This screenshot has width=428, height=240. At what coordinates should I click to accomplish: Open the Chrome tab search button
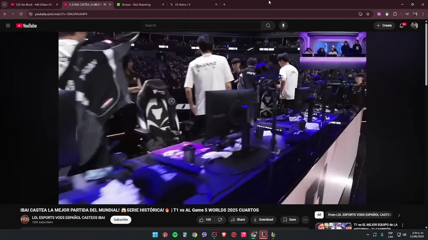pos(4,5)
